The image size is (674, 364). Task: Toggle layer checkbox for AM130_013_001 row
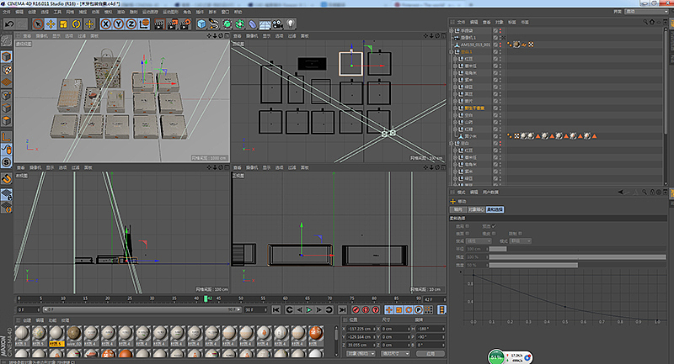click(495, 45)
